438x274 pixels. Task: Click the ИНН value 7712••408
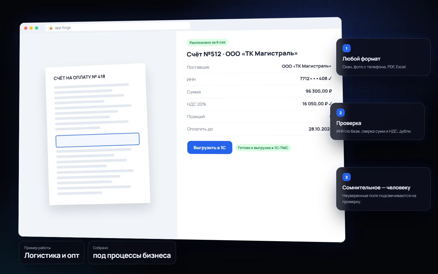tap(316, 79)
